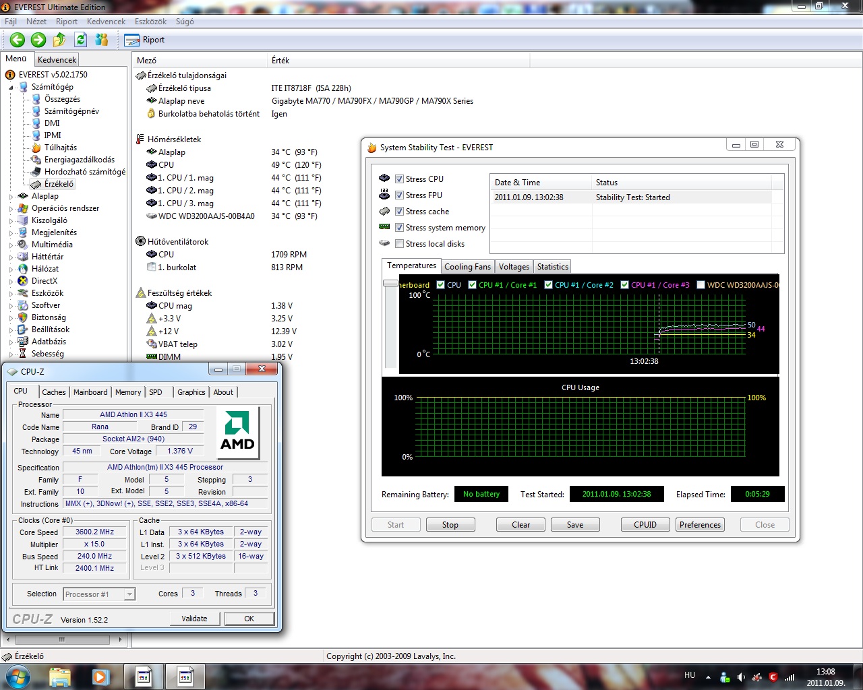Click the green Up arrow toolbar icon
Viewport: 863px width, 690px height.
click(59, 40)
